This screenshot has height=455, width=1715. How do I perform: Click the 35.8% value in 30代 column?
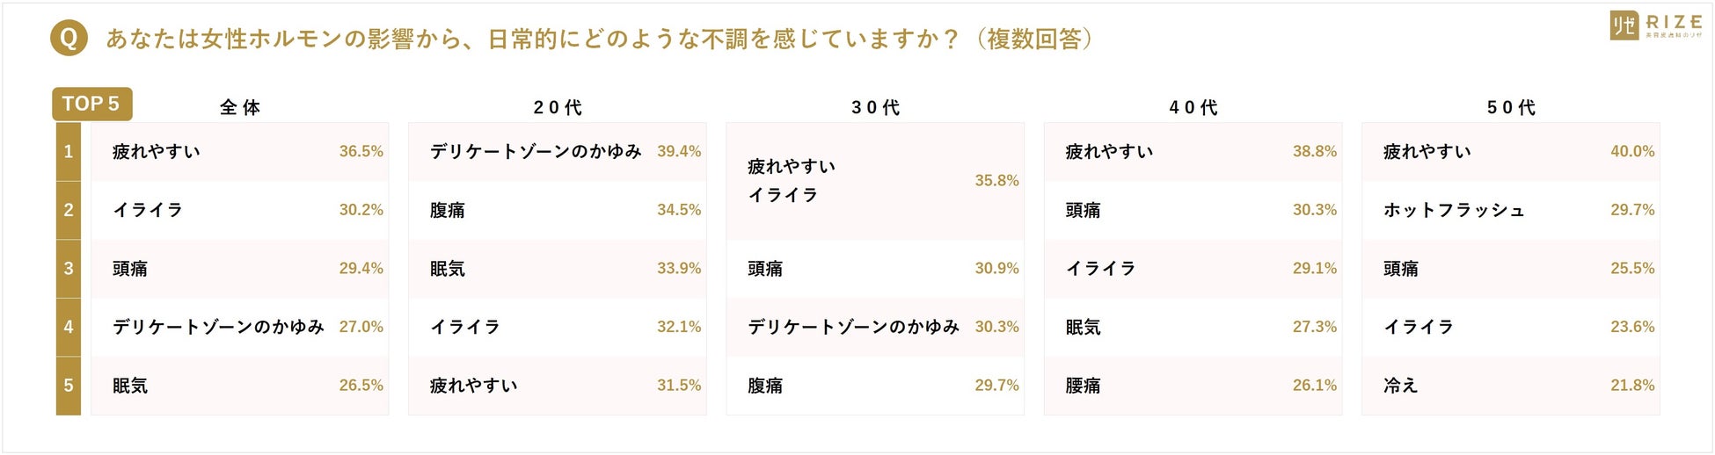[996, 180]
